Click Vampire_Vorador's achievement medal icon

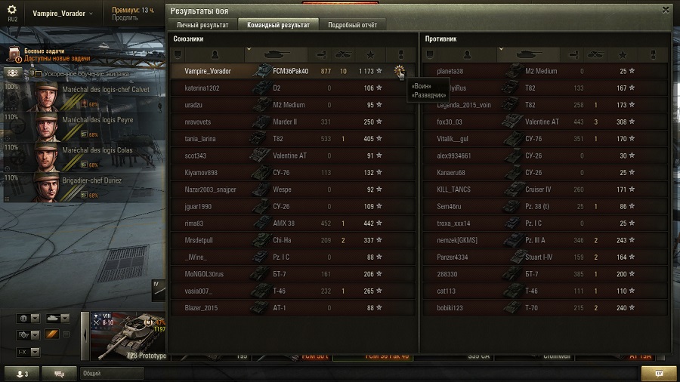399,71
